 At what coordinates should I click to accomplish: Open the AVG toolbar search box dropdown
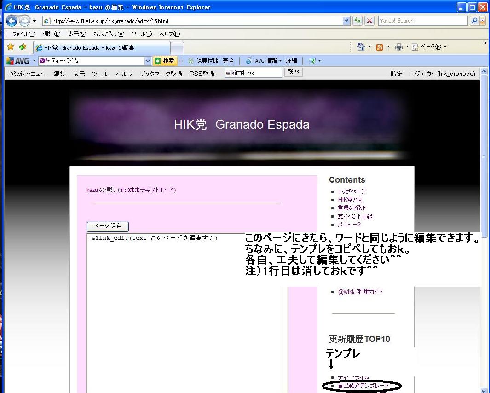pyautogui.click(x=148, y=61)
